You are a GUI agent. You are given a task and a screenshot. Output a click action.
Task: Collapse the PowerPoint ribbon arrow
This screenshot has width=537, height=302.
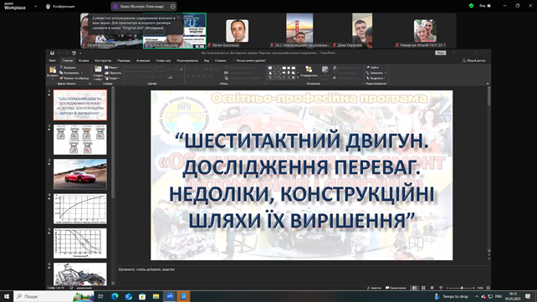[488, 84]
